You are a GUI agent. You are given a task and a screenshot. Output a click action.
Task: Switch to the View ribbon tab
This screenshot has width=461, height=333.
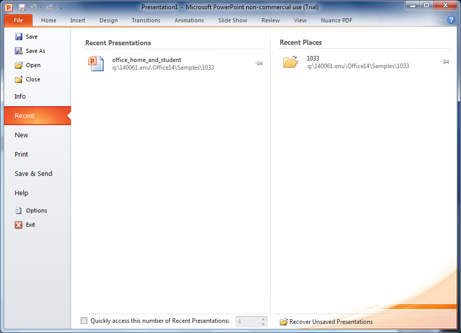click(x=300, y=20)
